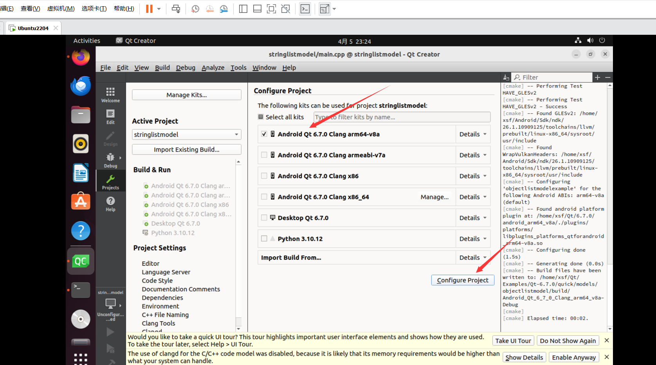Viewport: 656px width, 365px height.
Task: Launch Rhythmbox from the dock
Action: pos(81,144)
